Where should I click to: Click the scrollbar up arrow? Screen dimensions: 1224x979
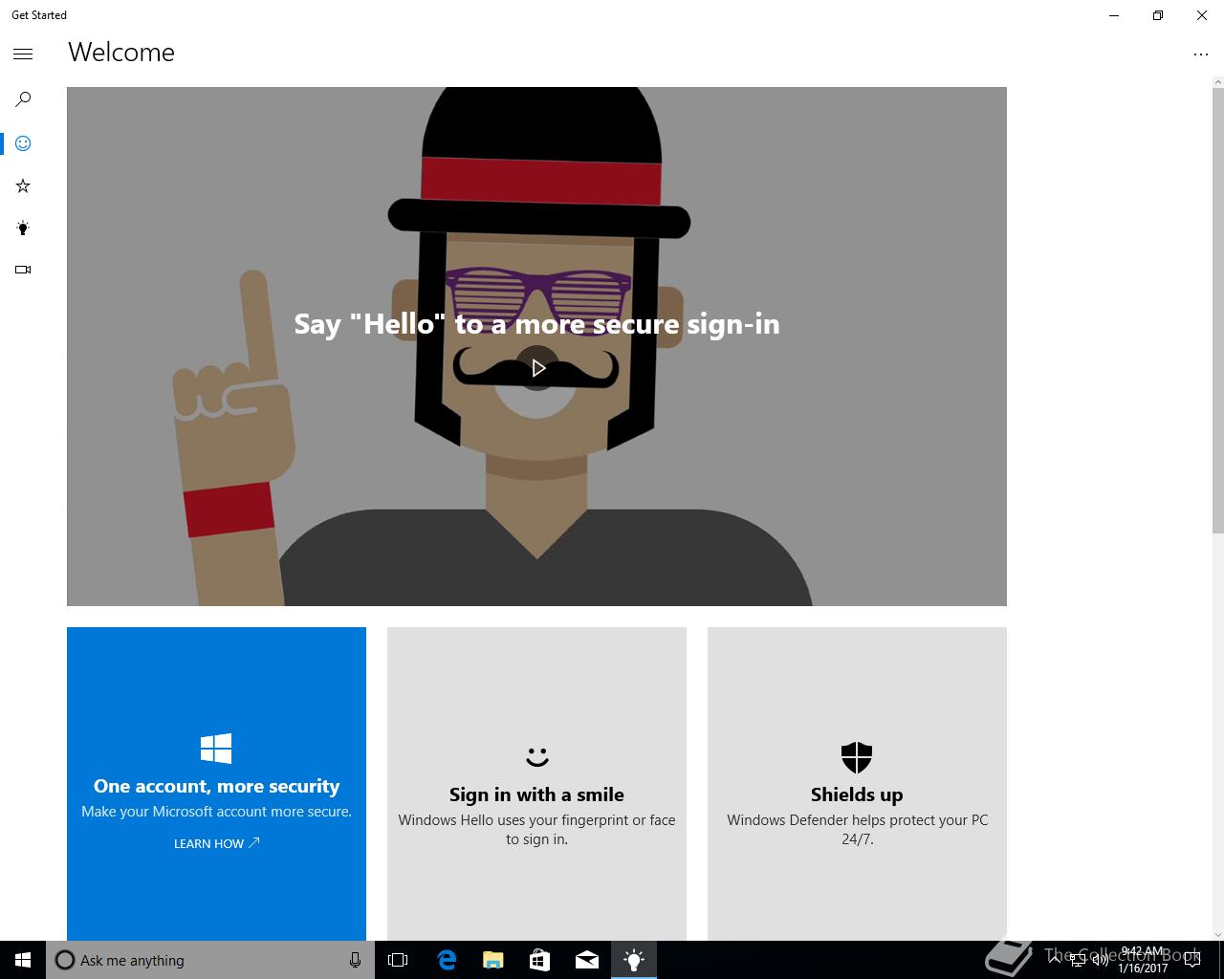[1217, 82]
